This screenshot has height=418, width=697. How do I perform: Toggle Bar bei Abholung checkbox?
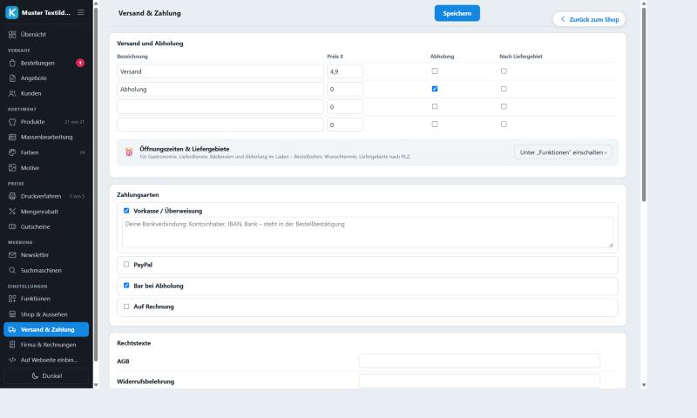pos(126,285)
